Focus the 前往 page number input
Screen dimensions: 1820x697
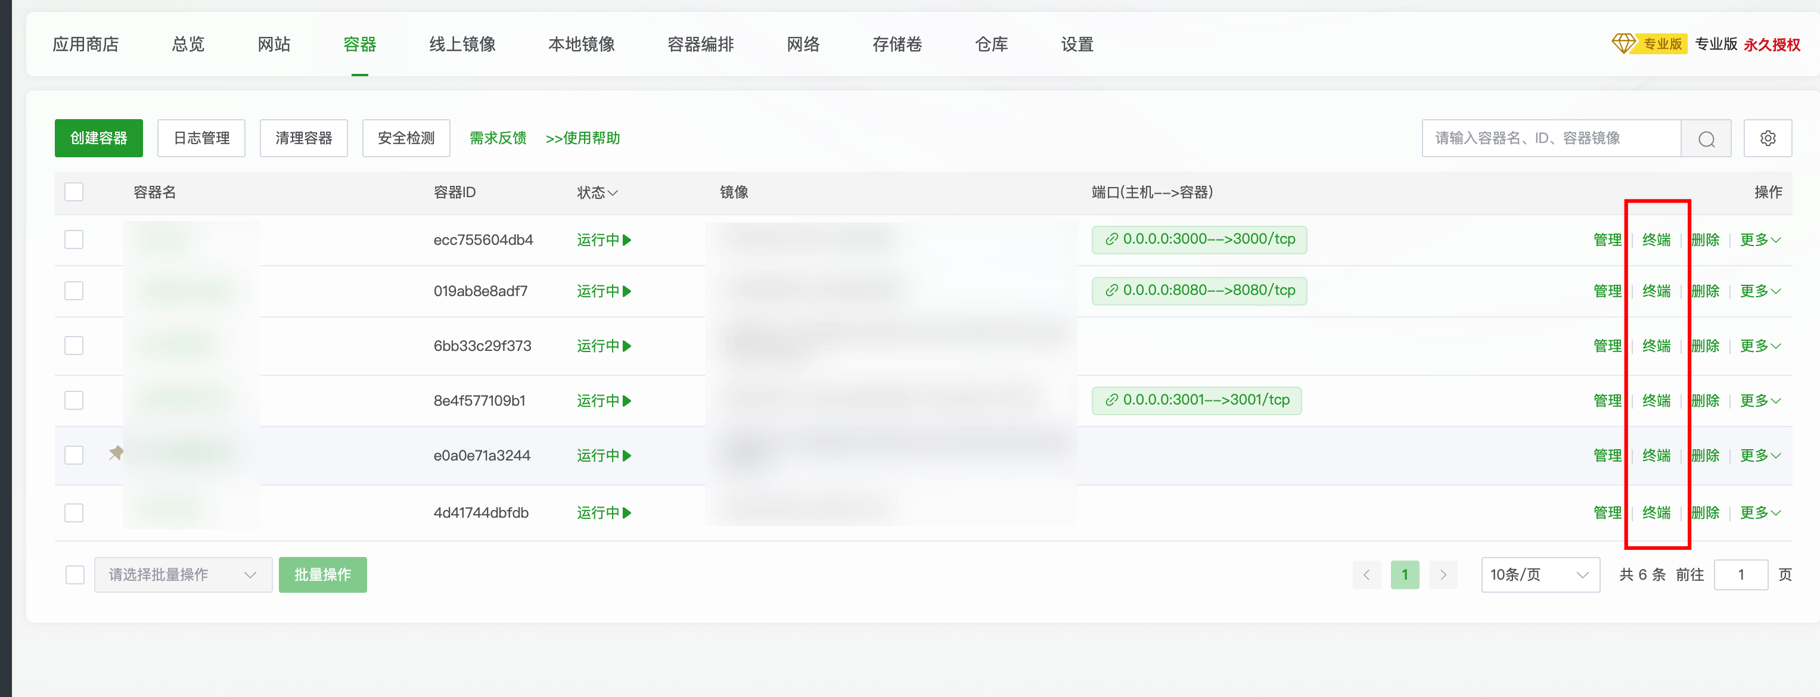[1741, 575]
